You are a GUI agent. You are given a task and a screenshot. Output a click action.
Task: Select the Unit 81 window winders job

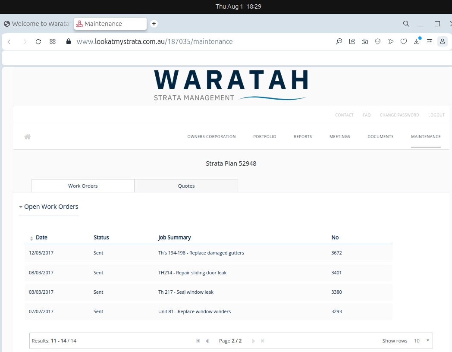click(194, 311)
